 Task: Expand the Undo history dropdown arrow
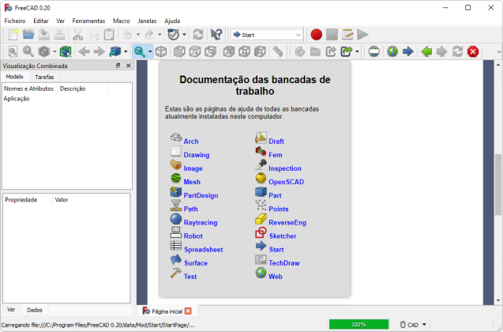[x=138, y=34]
